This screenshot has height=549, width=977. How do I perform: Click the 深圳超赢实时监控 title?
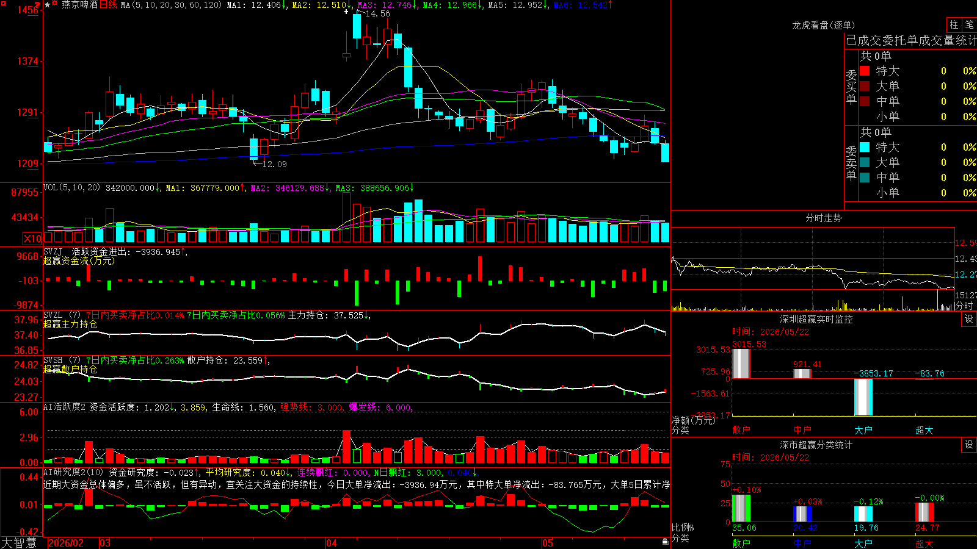pyautogui.click(x=816, y=319)
